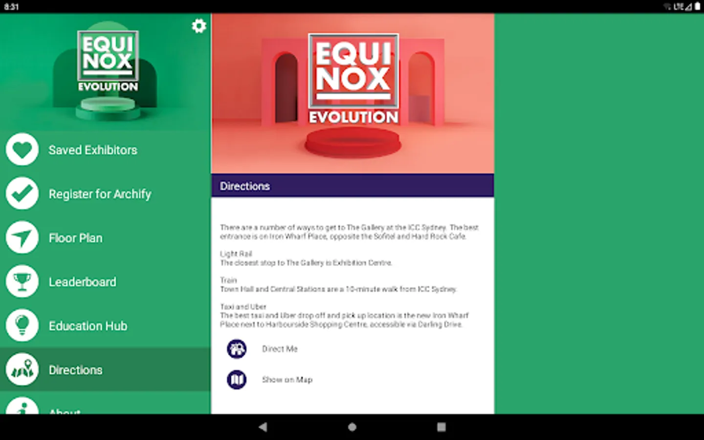Click the Town Hall and Central Stations sentence

pyautogui.click(x=338, y=289)
